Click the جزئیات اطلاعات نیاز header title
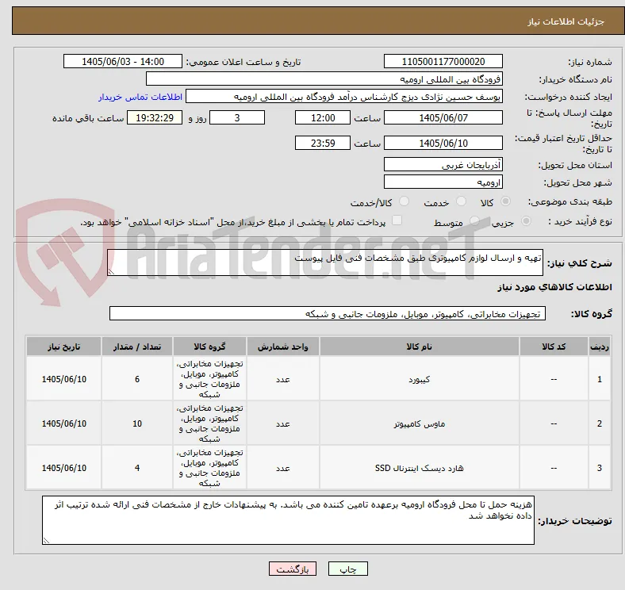 coord(566,21)
